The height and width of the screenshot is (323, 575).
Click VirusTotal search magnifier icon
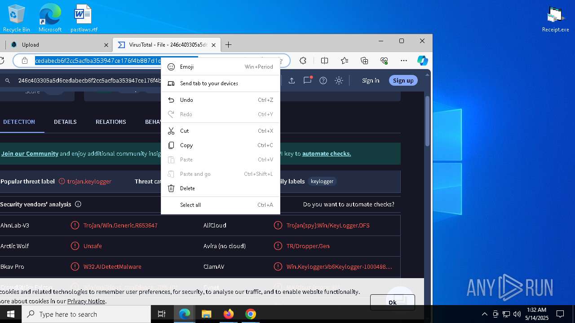pyautogui.click(x=8, y=81)
